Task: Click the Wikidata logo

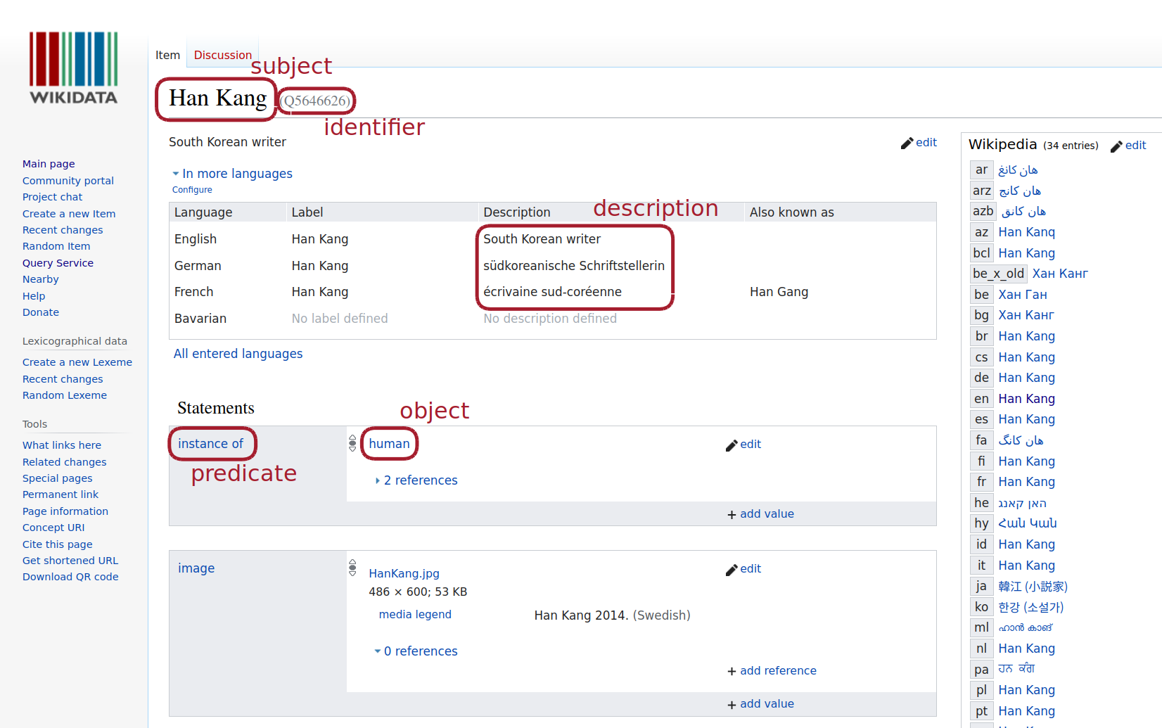Action: click(x=73, y=68)
